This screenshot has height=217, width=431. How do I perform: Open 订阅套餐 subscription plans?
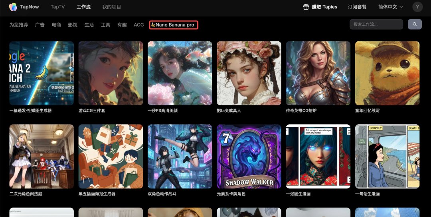click(357, 7)
